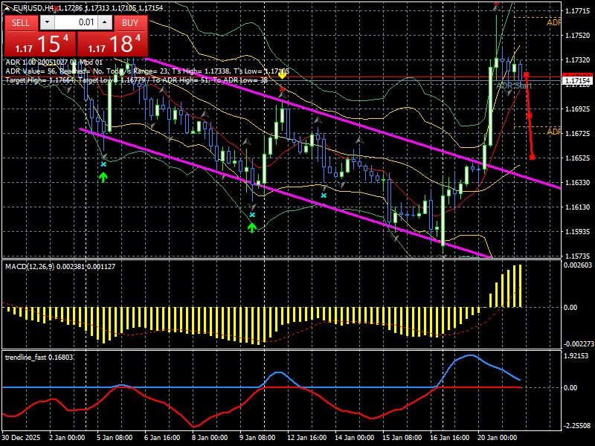Viewport: 595px width, 446px height.
Task: Decrease lot volume with the down arrow
Action: 47,22
